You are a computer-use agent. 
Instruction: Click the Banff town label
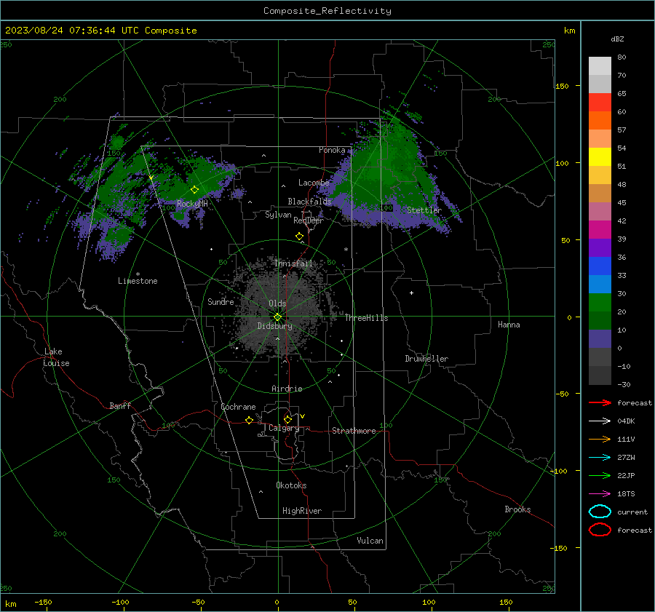pos(120,405)
